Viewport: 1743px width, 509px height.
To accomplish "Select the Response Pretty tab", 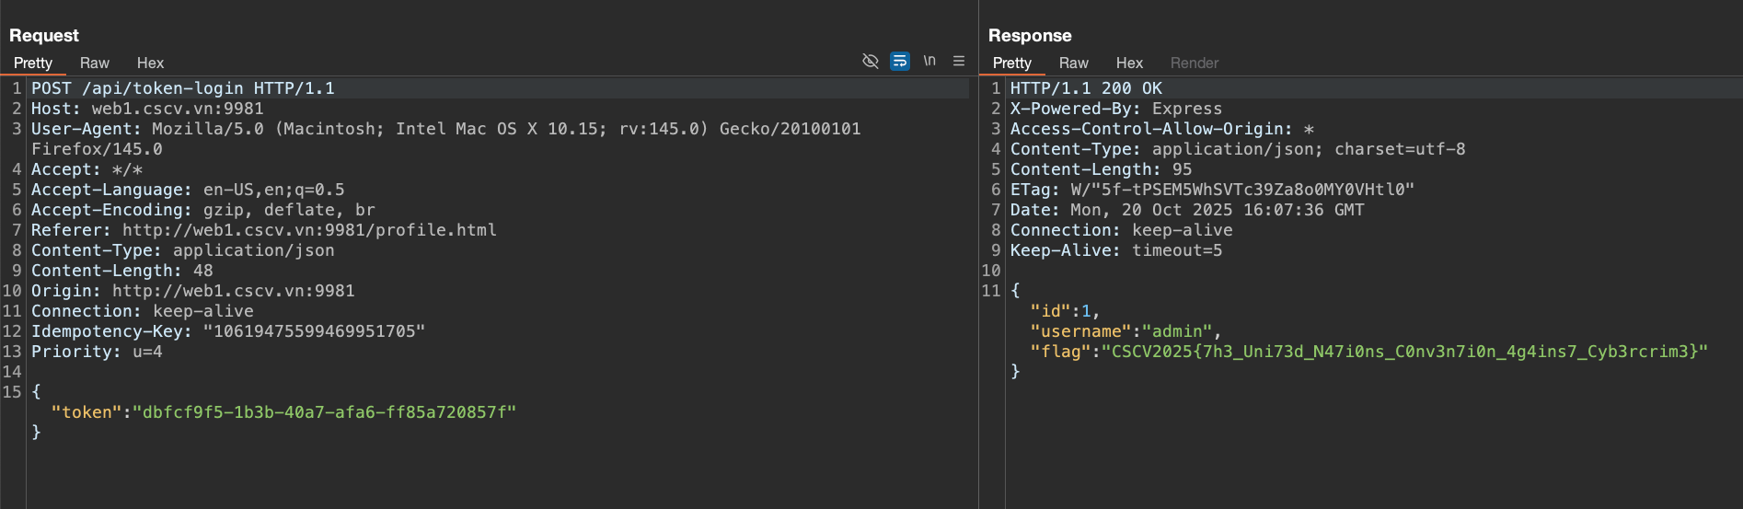I will click(1011, 64).
